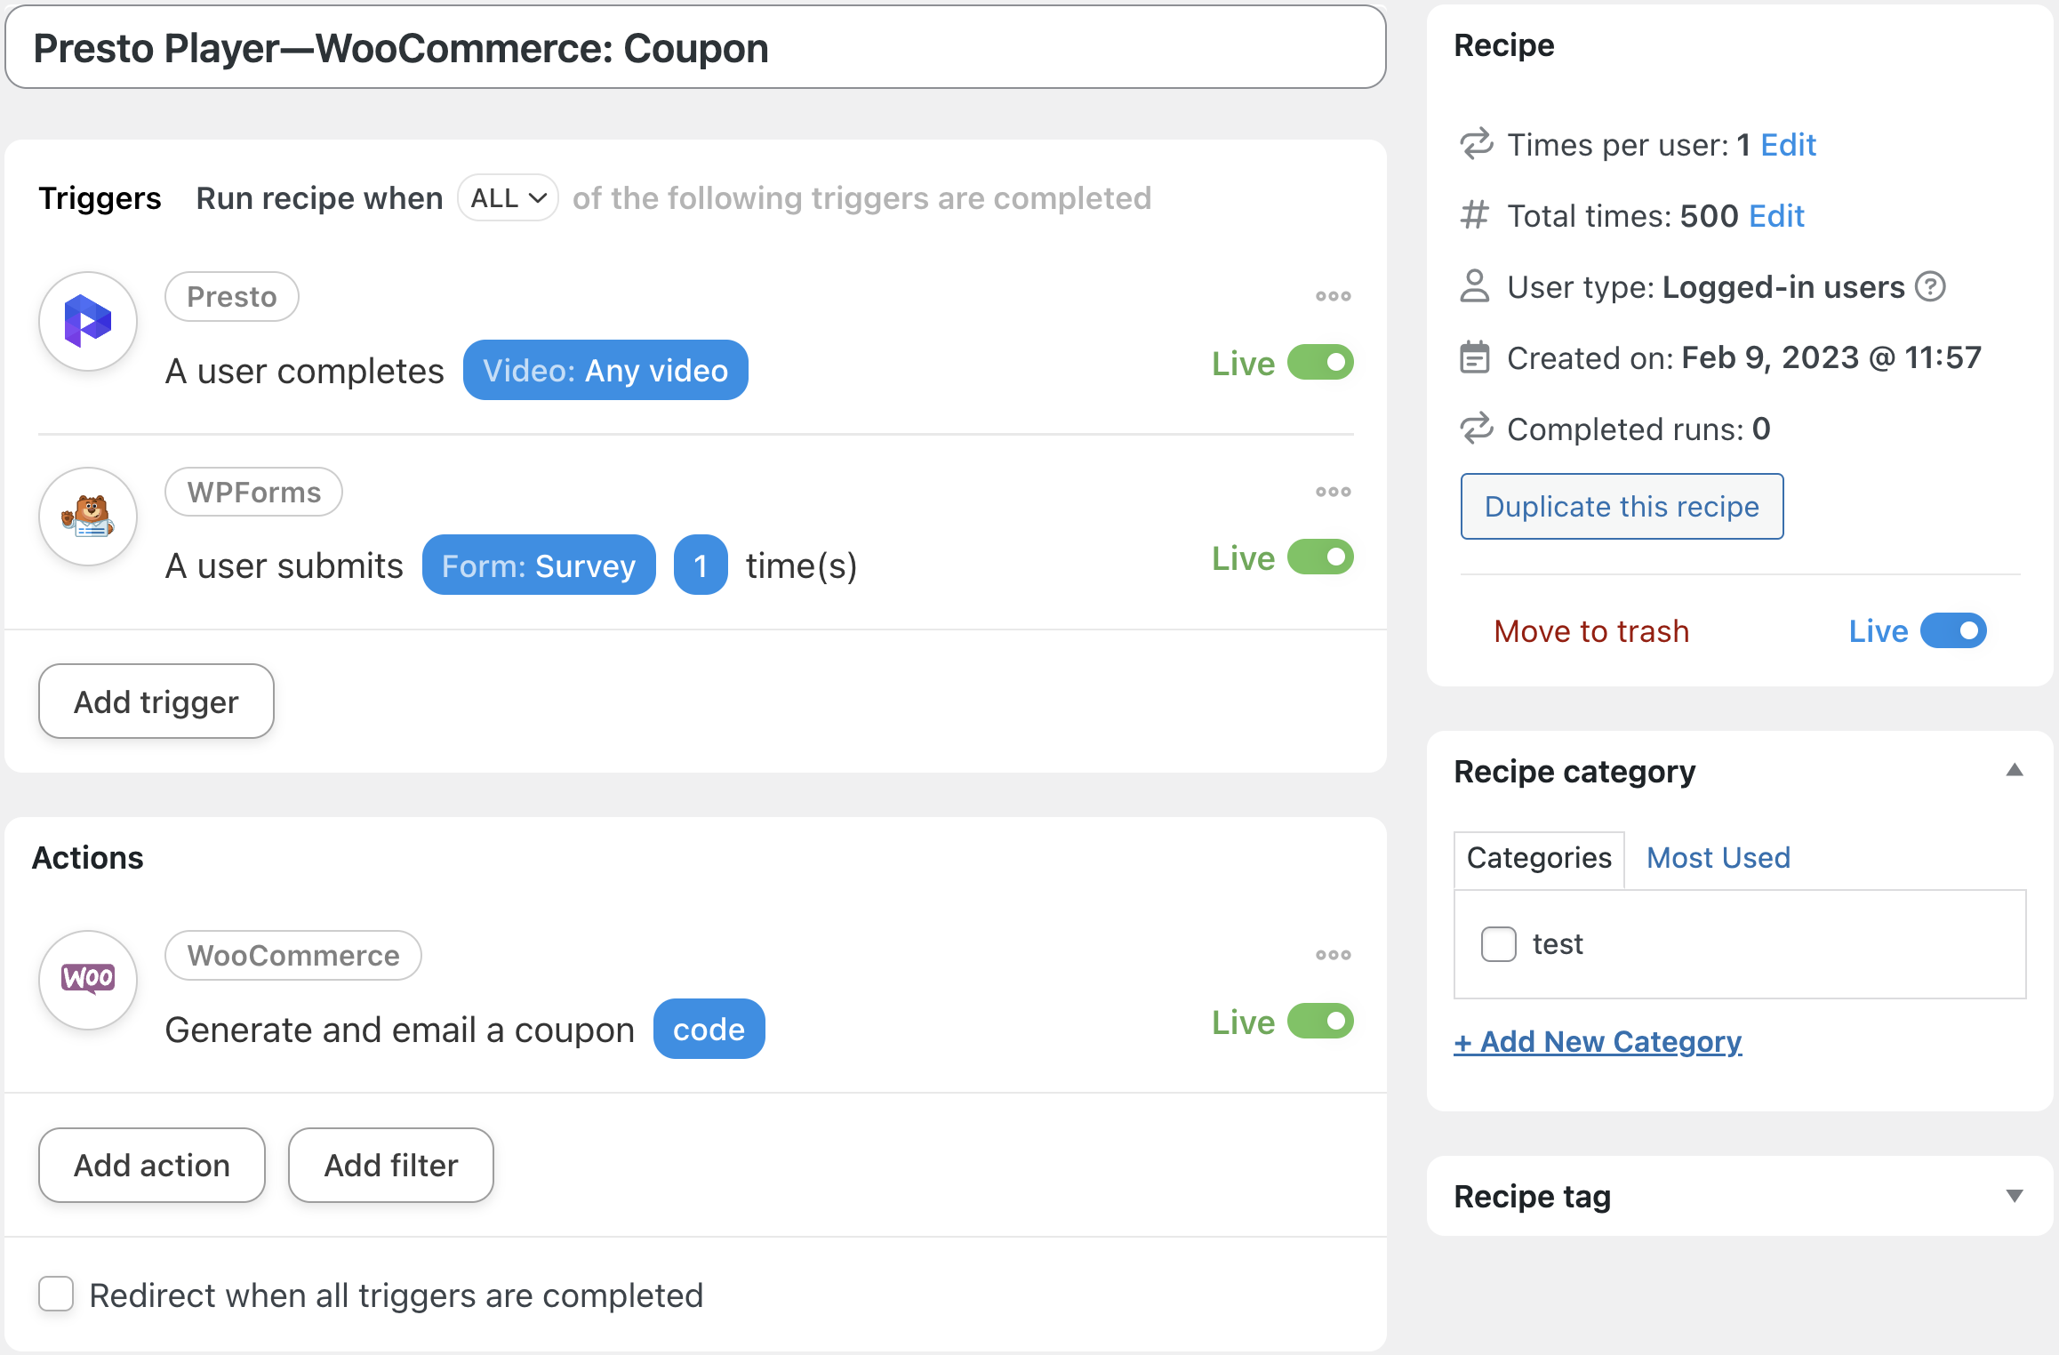Open three-dot menu for WPForms trigger
This screenshot has width=2059, height=1355.
click(x=1333, y=492)
